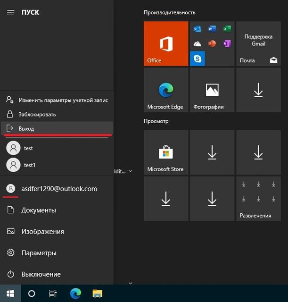This screenshot has width=288, height=302.
Task: Choose Выход to sign out
Action: [57, 128]
